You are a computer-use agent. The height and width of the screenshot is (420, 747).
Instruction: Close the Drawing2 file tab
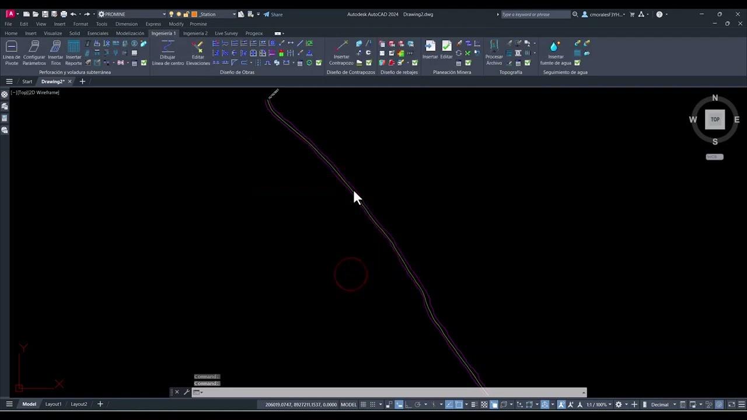pos(69,82)
